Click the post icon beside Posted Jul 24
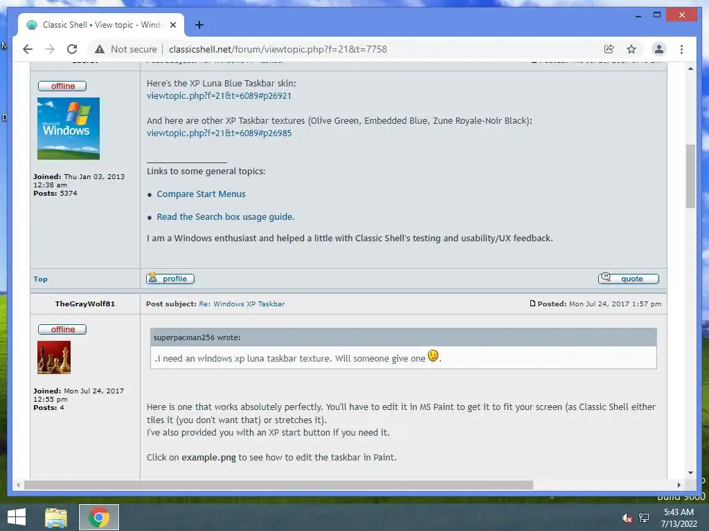This screenshot has width=709, height=531. click(x=532, y=304)
